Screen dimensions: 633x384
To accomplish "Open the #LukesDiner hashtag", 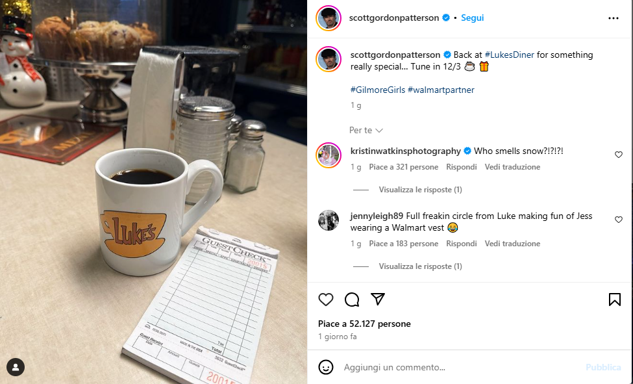I will [510, 55].
